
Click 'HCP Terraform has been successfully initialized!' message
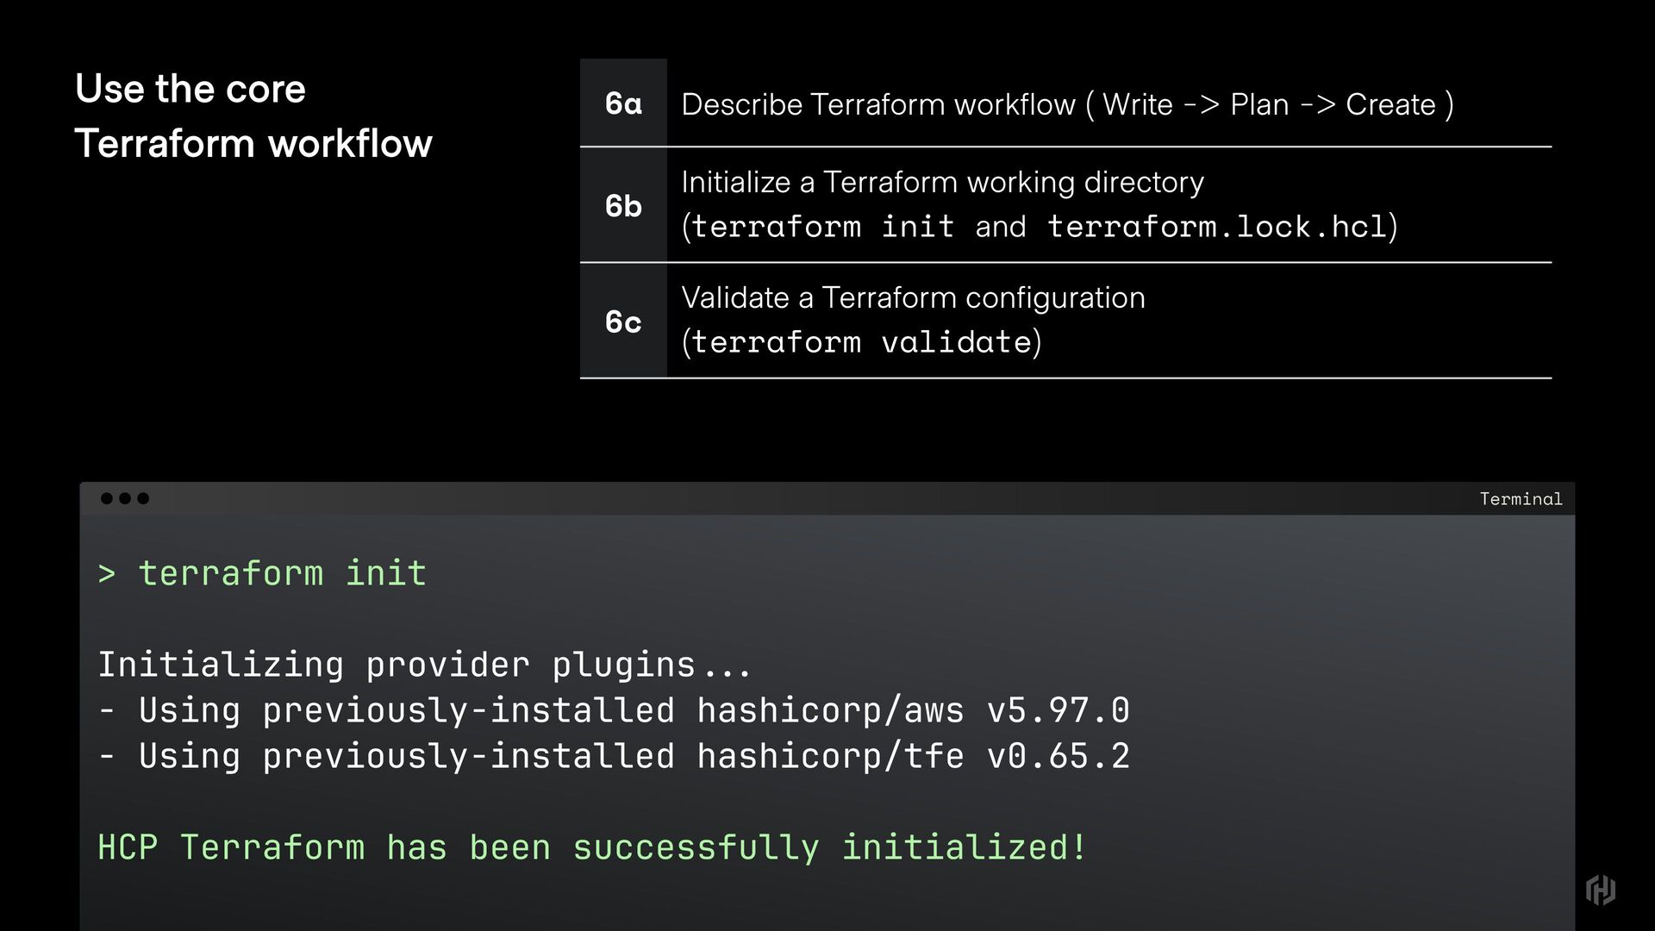pos(592,847)
